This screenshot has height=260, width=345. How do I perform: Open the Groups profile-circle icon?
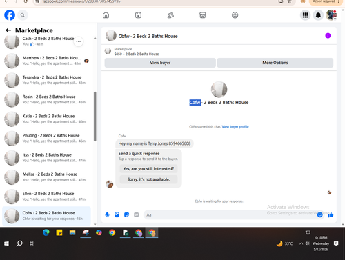[x=235, y=15]
